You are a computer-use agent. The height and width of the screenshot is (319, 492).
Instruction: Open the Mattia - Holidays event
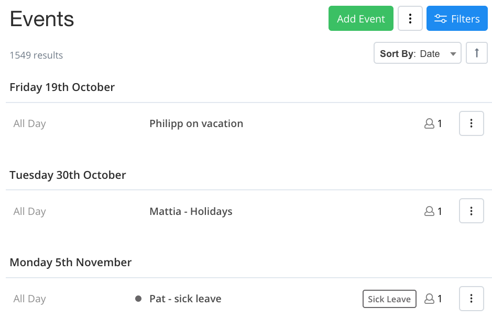click(x=191, y=211)
